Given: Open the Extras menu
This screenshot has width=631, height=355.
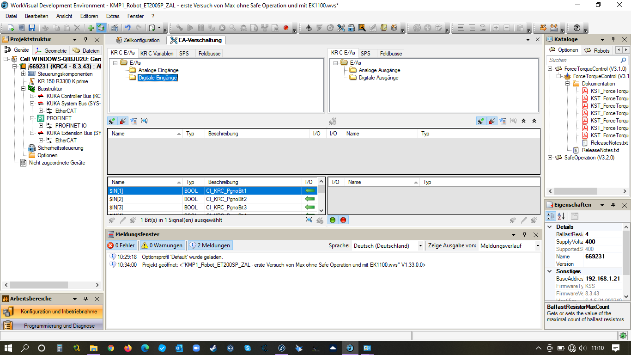Looking at the screenshot, I should pos(113,16).
